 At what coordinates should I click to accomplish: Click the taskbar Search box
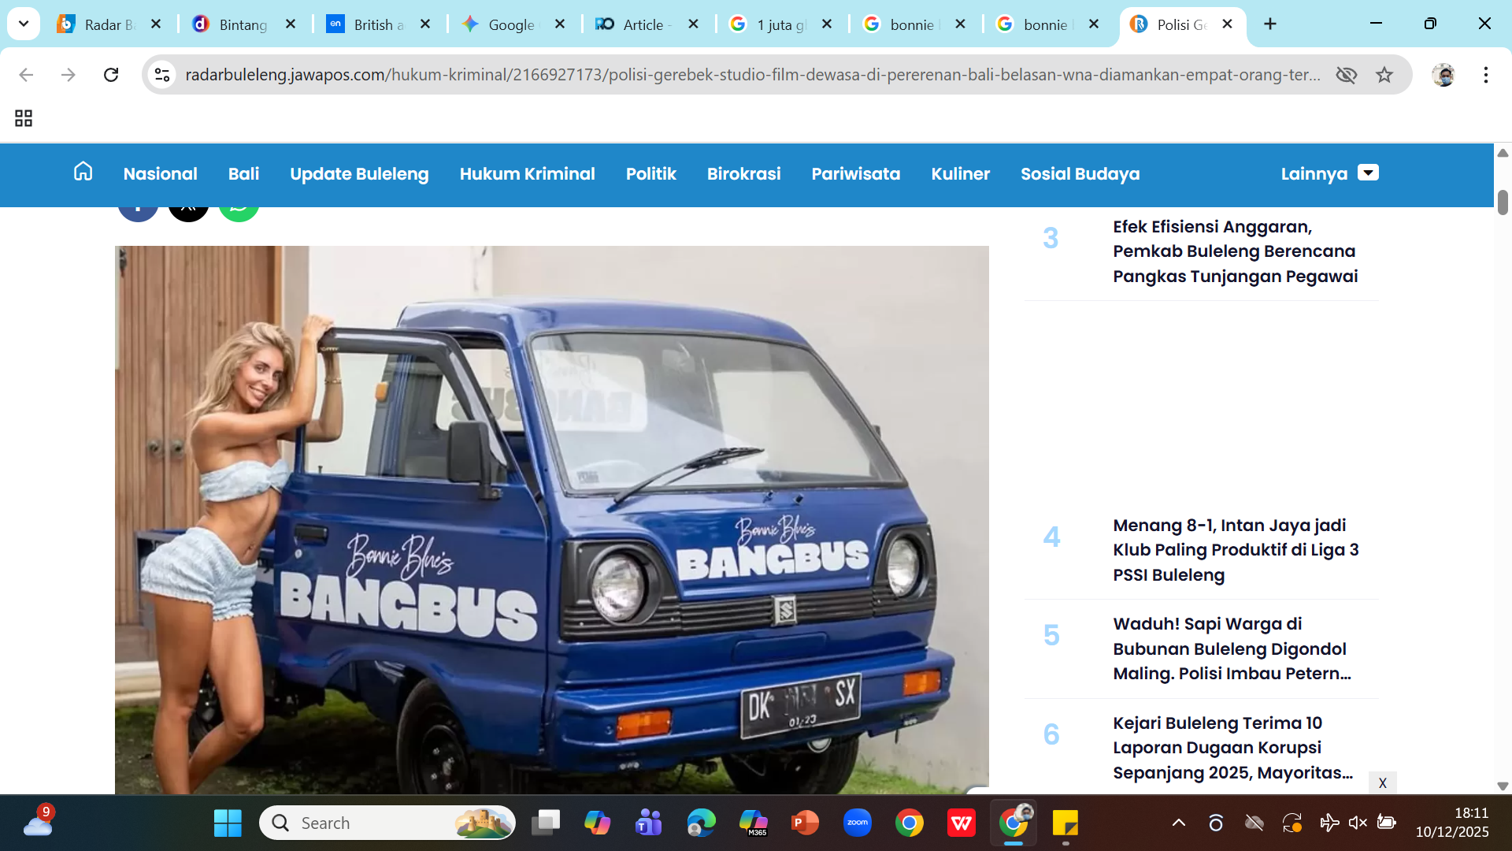387,823
